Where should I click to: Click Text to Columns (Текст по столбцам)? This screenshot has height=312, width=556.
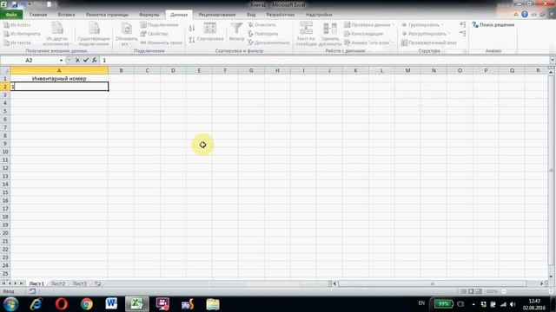coord(306,34)
